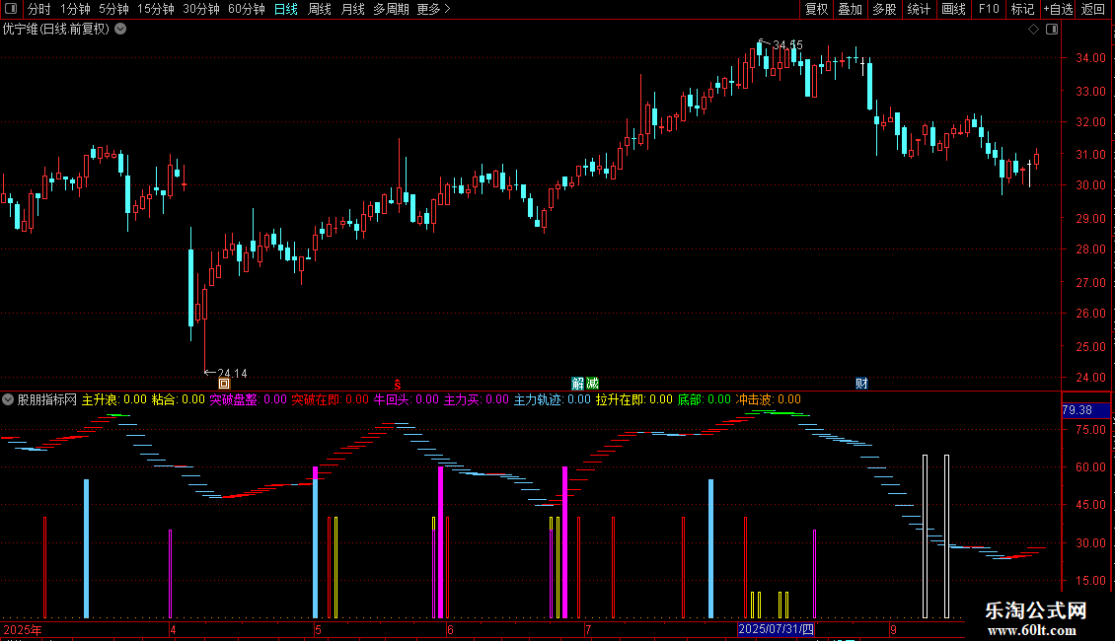Click the 股朋指标网 indicator name
1115x641 pixels.
click(x=47, y=399)
